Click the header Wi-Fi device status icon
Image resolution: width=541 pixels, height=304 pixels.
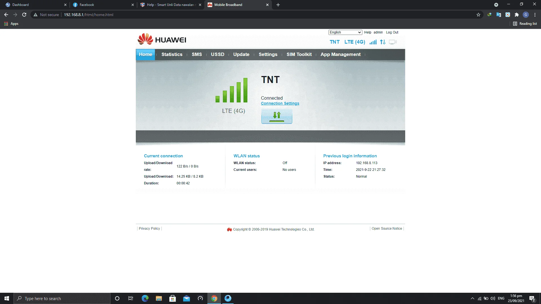393,42
